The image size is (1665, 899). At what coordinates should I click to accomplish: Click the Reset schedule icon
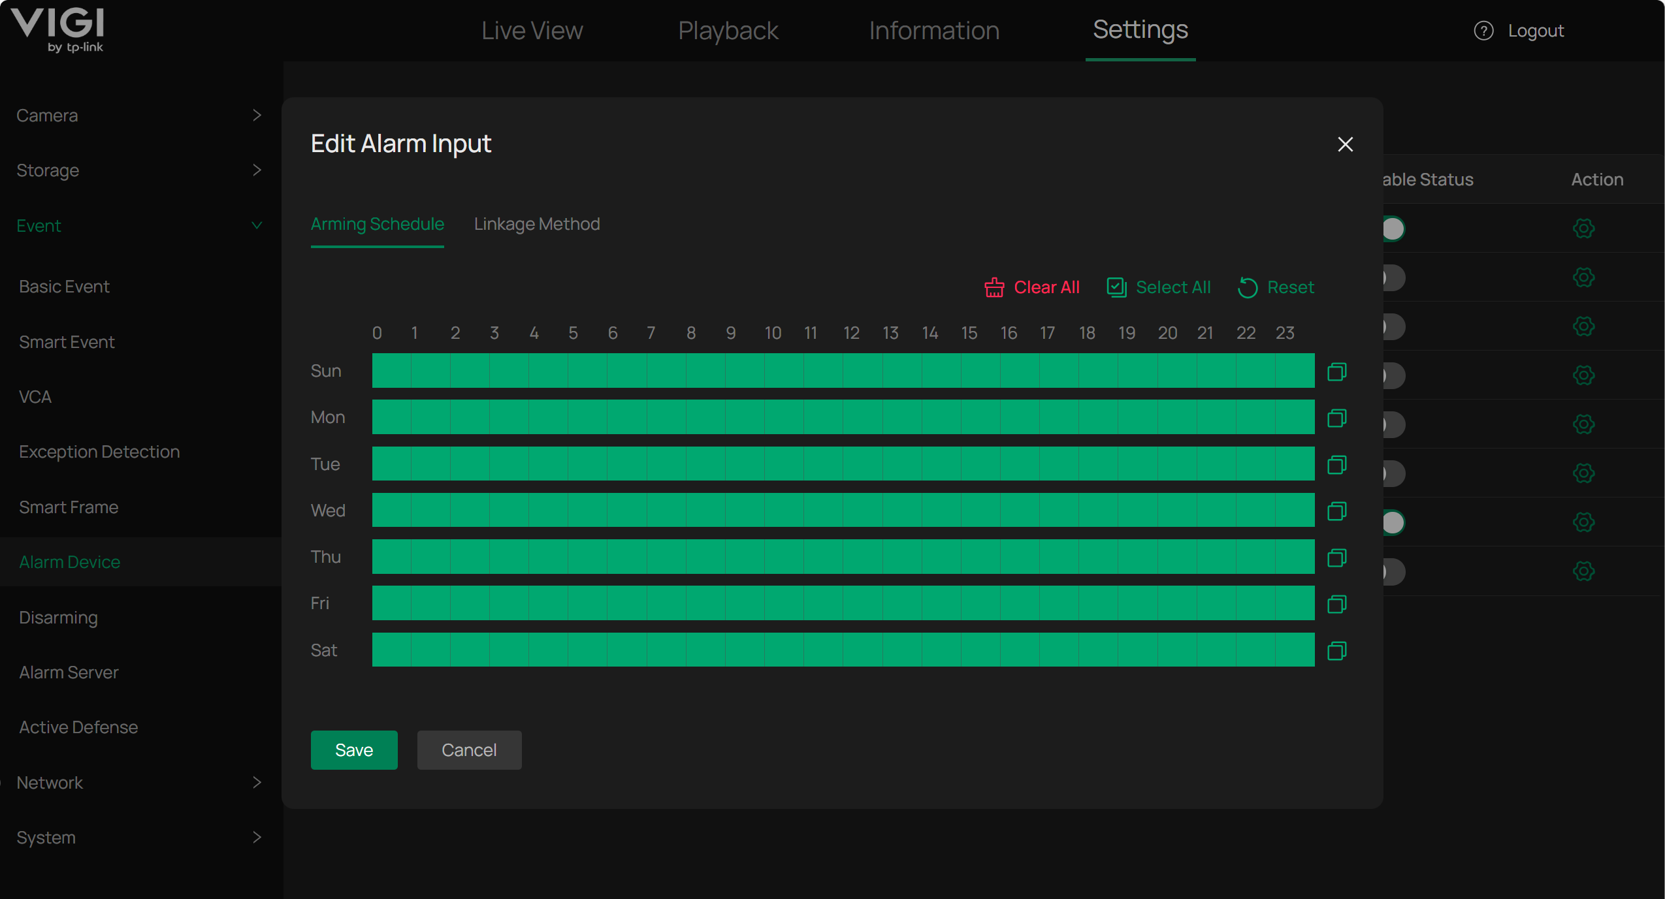pos(1248,287)
